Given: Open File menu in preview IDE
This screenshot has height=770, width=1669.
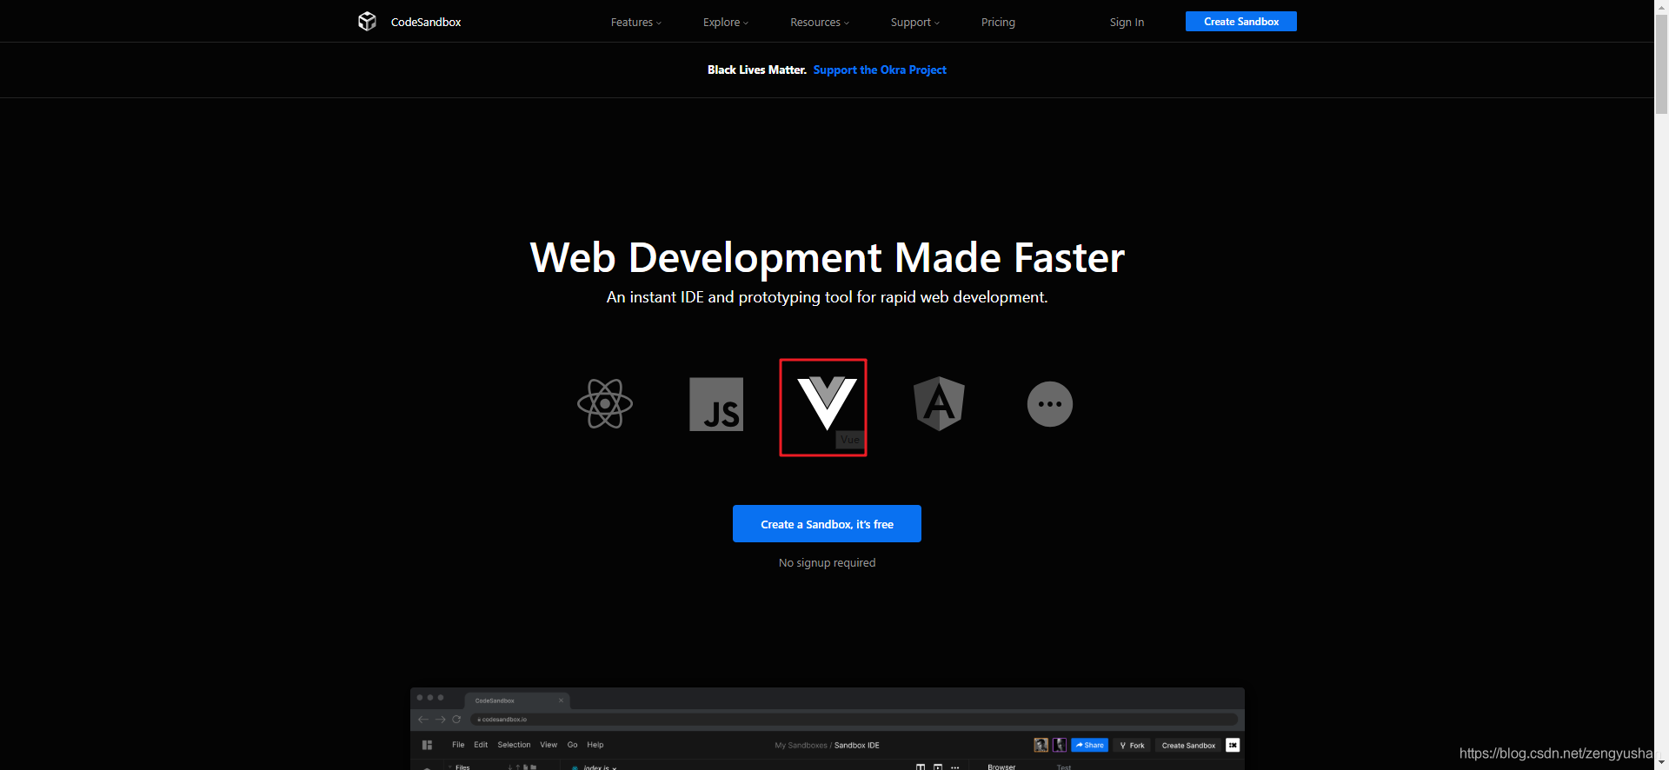Looking at the screenshot, I should point(458,745).
